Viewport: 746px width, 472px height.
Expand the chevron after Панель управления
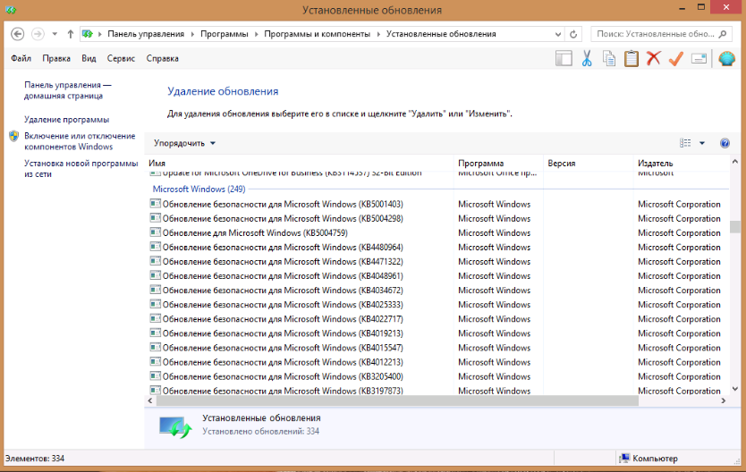[192, 34]
